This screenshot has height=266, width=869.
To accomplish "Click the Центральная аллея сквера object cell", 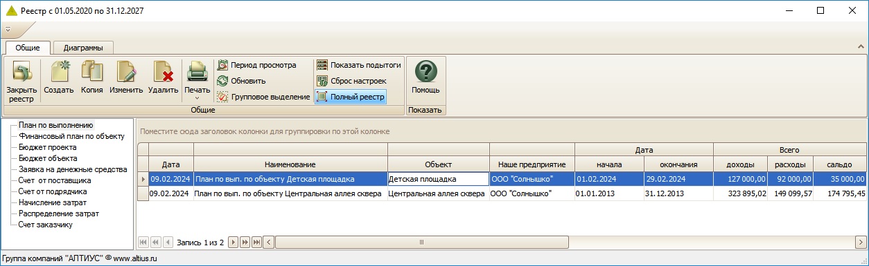I will (438, 193).
